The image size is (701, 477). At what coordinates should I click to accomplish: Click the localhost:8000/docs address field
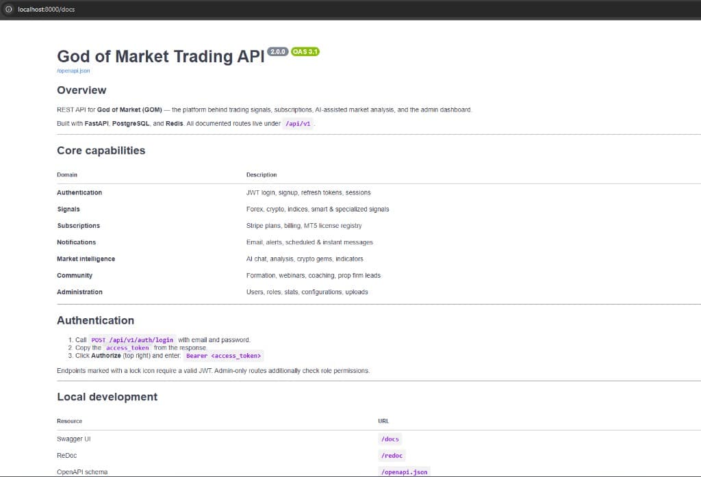click(46, 9)
